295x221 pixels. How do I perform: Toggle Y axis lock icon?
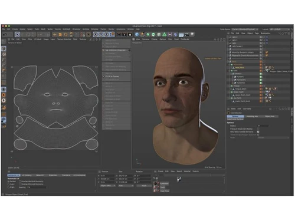(101, 35)
